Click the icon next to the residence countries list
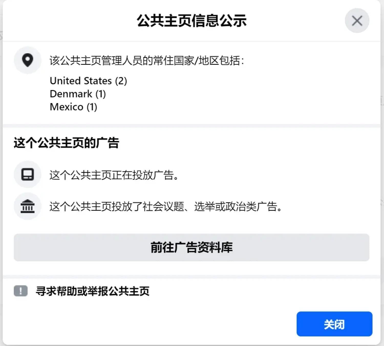384x346 pixels. pos(27,60)
